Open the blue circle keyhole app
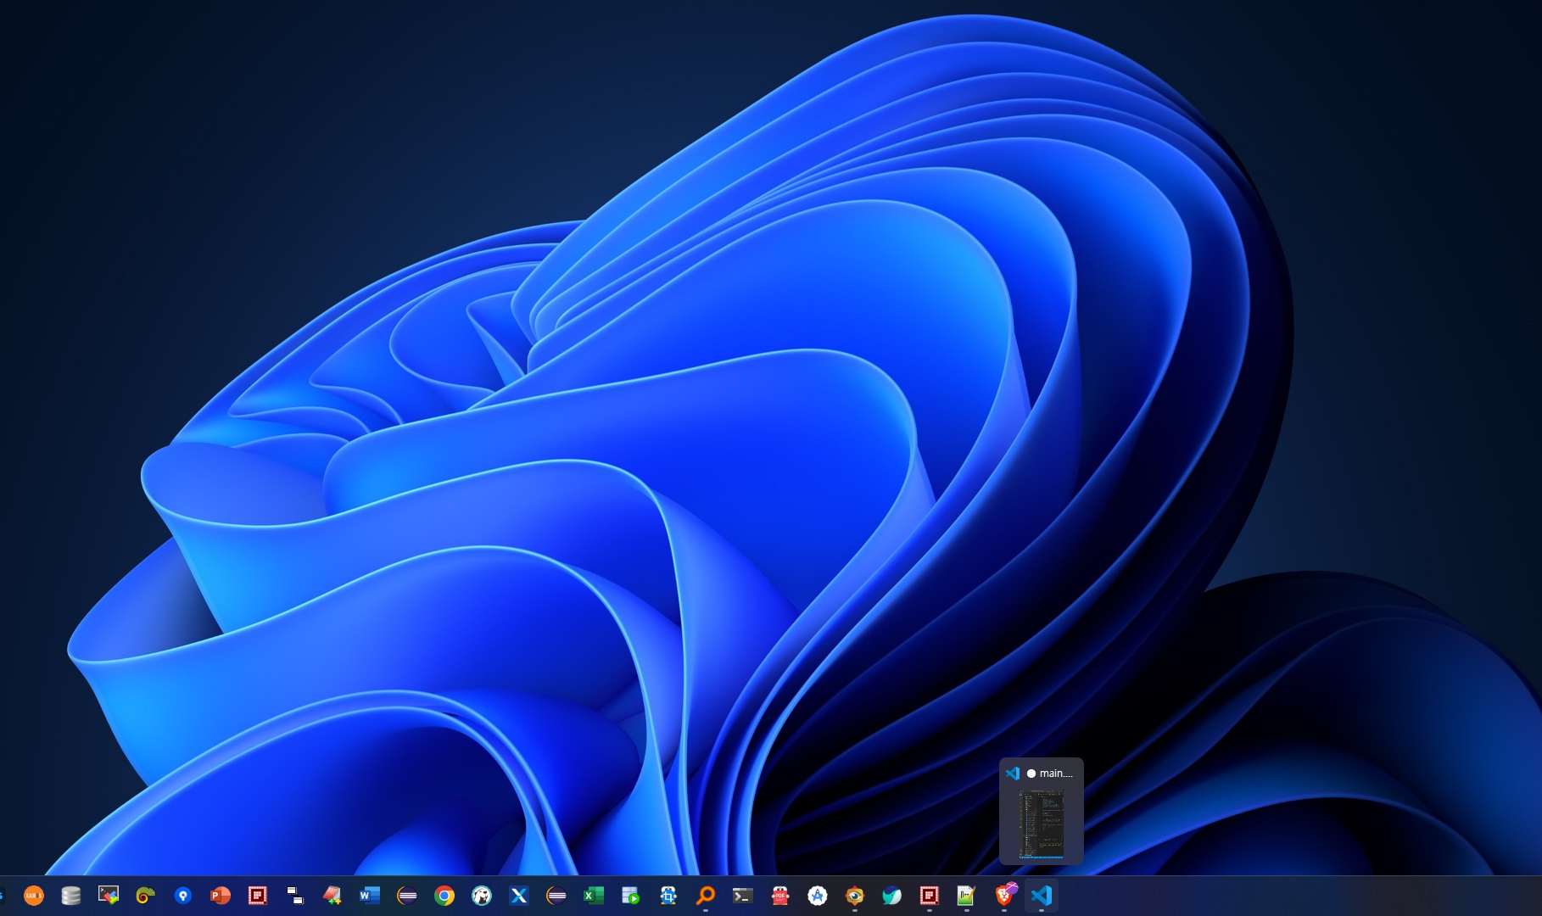This screenshot has width=1542, height=916. point(183,896)
